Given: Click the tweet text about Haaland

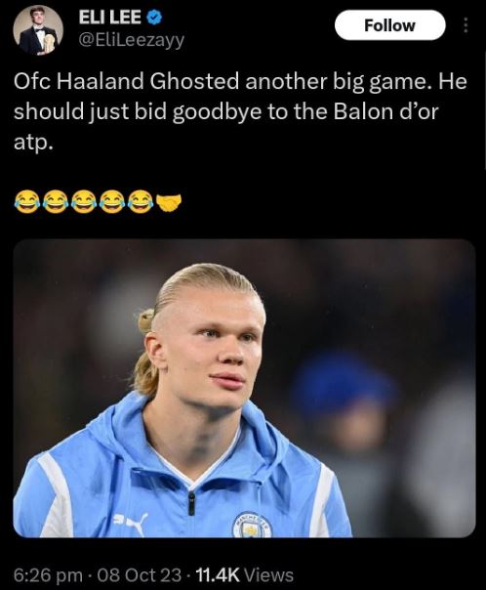Looking at the screenshot, I should (x=240, y=111).
